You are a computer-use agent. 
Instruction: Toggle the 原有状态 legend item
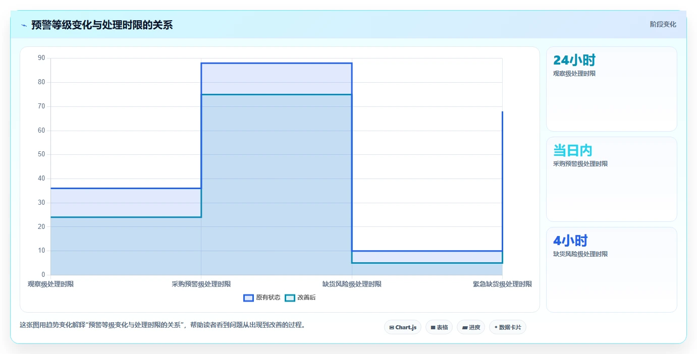[262, 298]
